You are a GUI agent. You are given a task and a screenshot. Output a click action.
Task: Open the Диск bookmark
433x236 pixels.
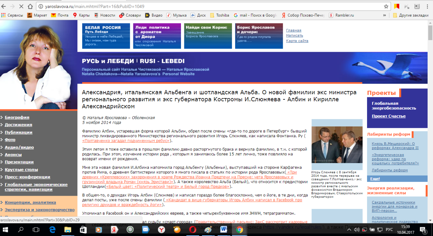tap(198, 15)
